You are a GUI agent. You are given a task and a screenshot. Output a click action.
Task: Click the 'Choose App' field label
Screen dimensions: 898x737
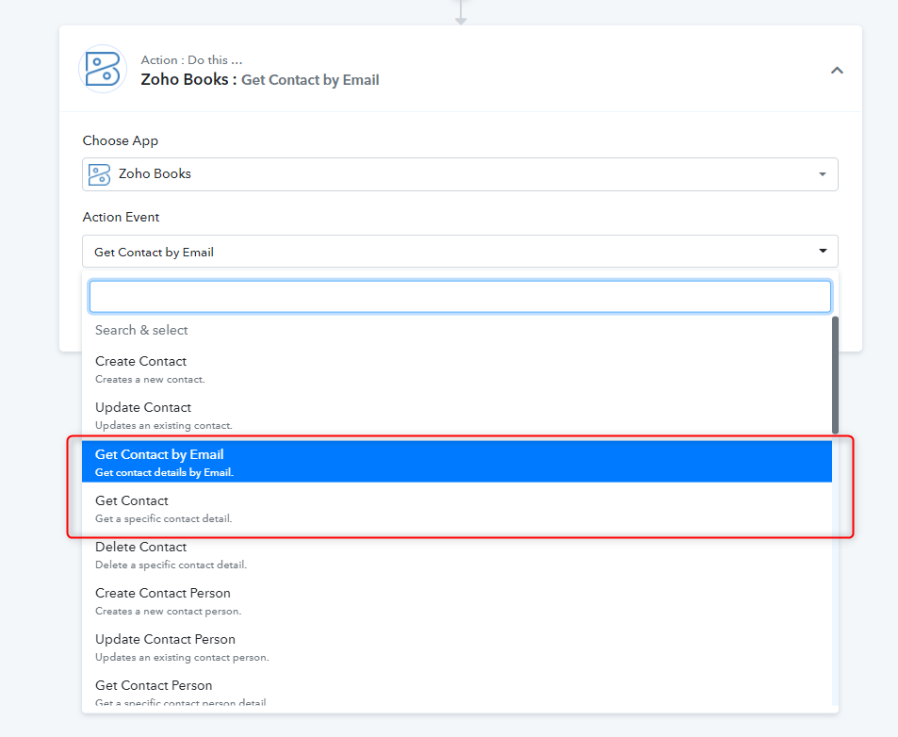click(x=121, y=140)
